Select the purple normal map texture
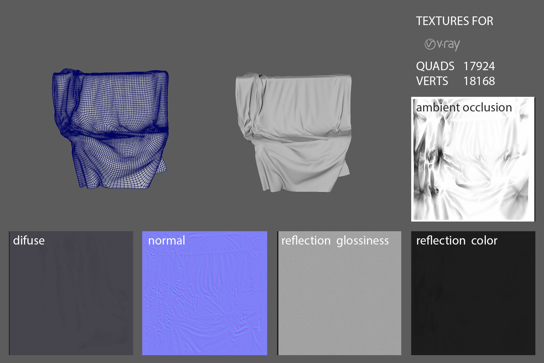The image size is (544, 363). (205, 293)
